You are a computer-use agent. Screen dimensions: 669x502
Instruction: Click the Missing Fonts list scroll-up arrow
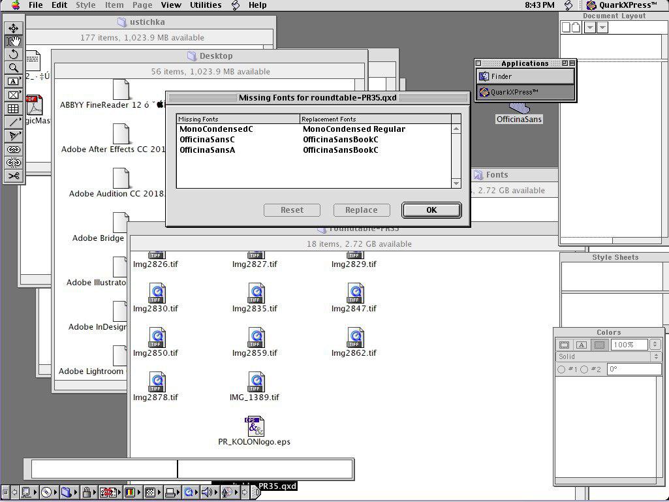point(456,129)
